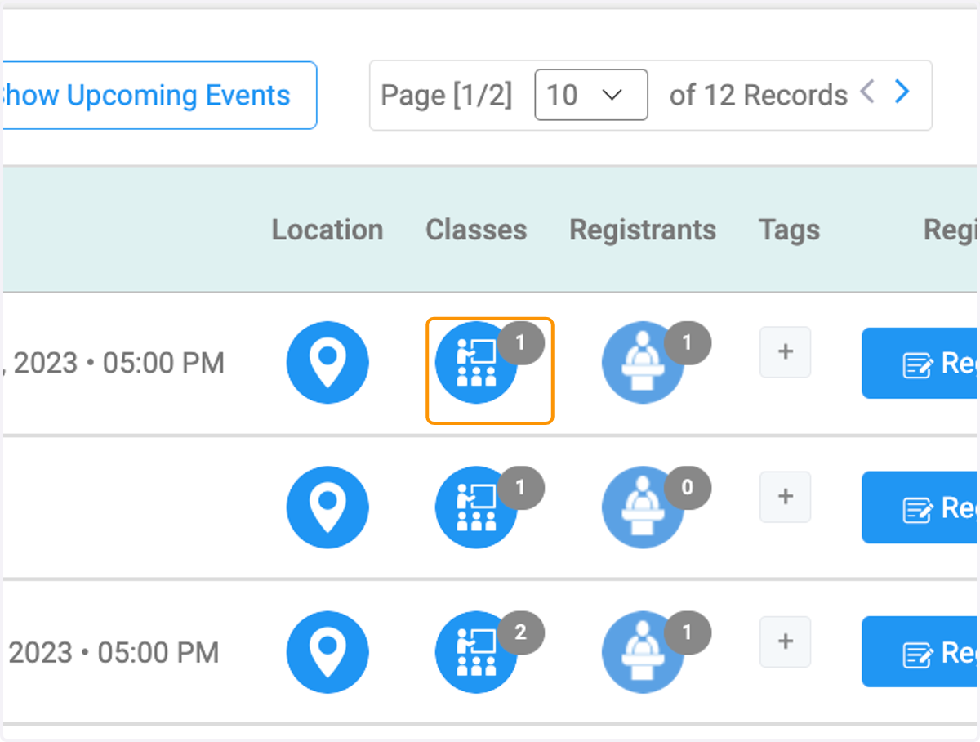
Task: Click the Page [1/2] label
Action: click(447, 96)
